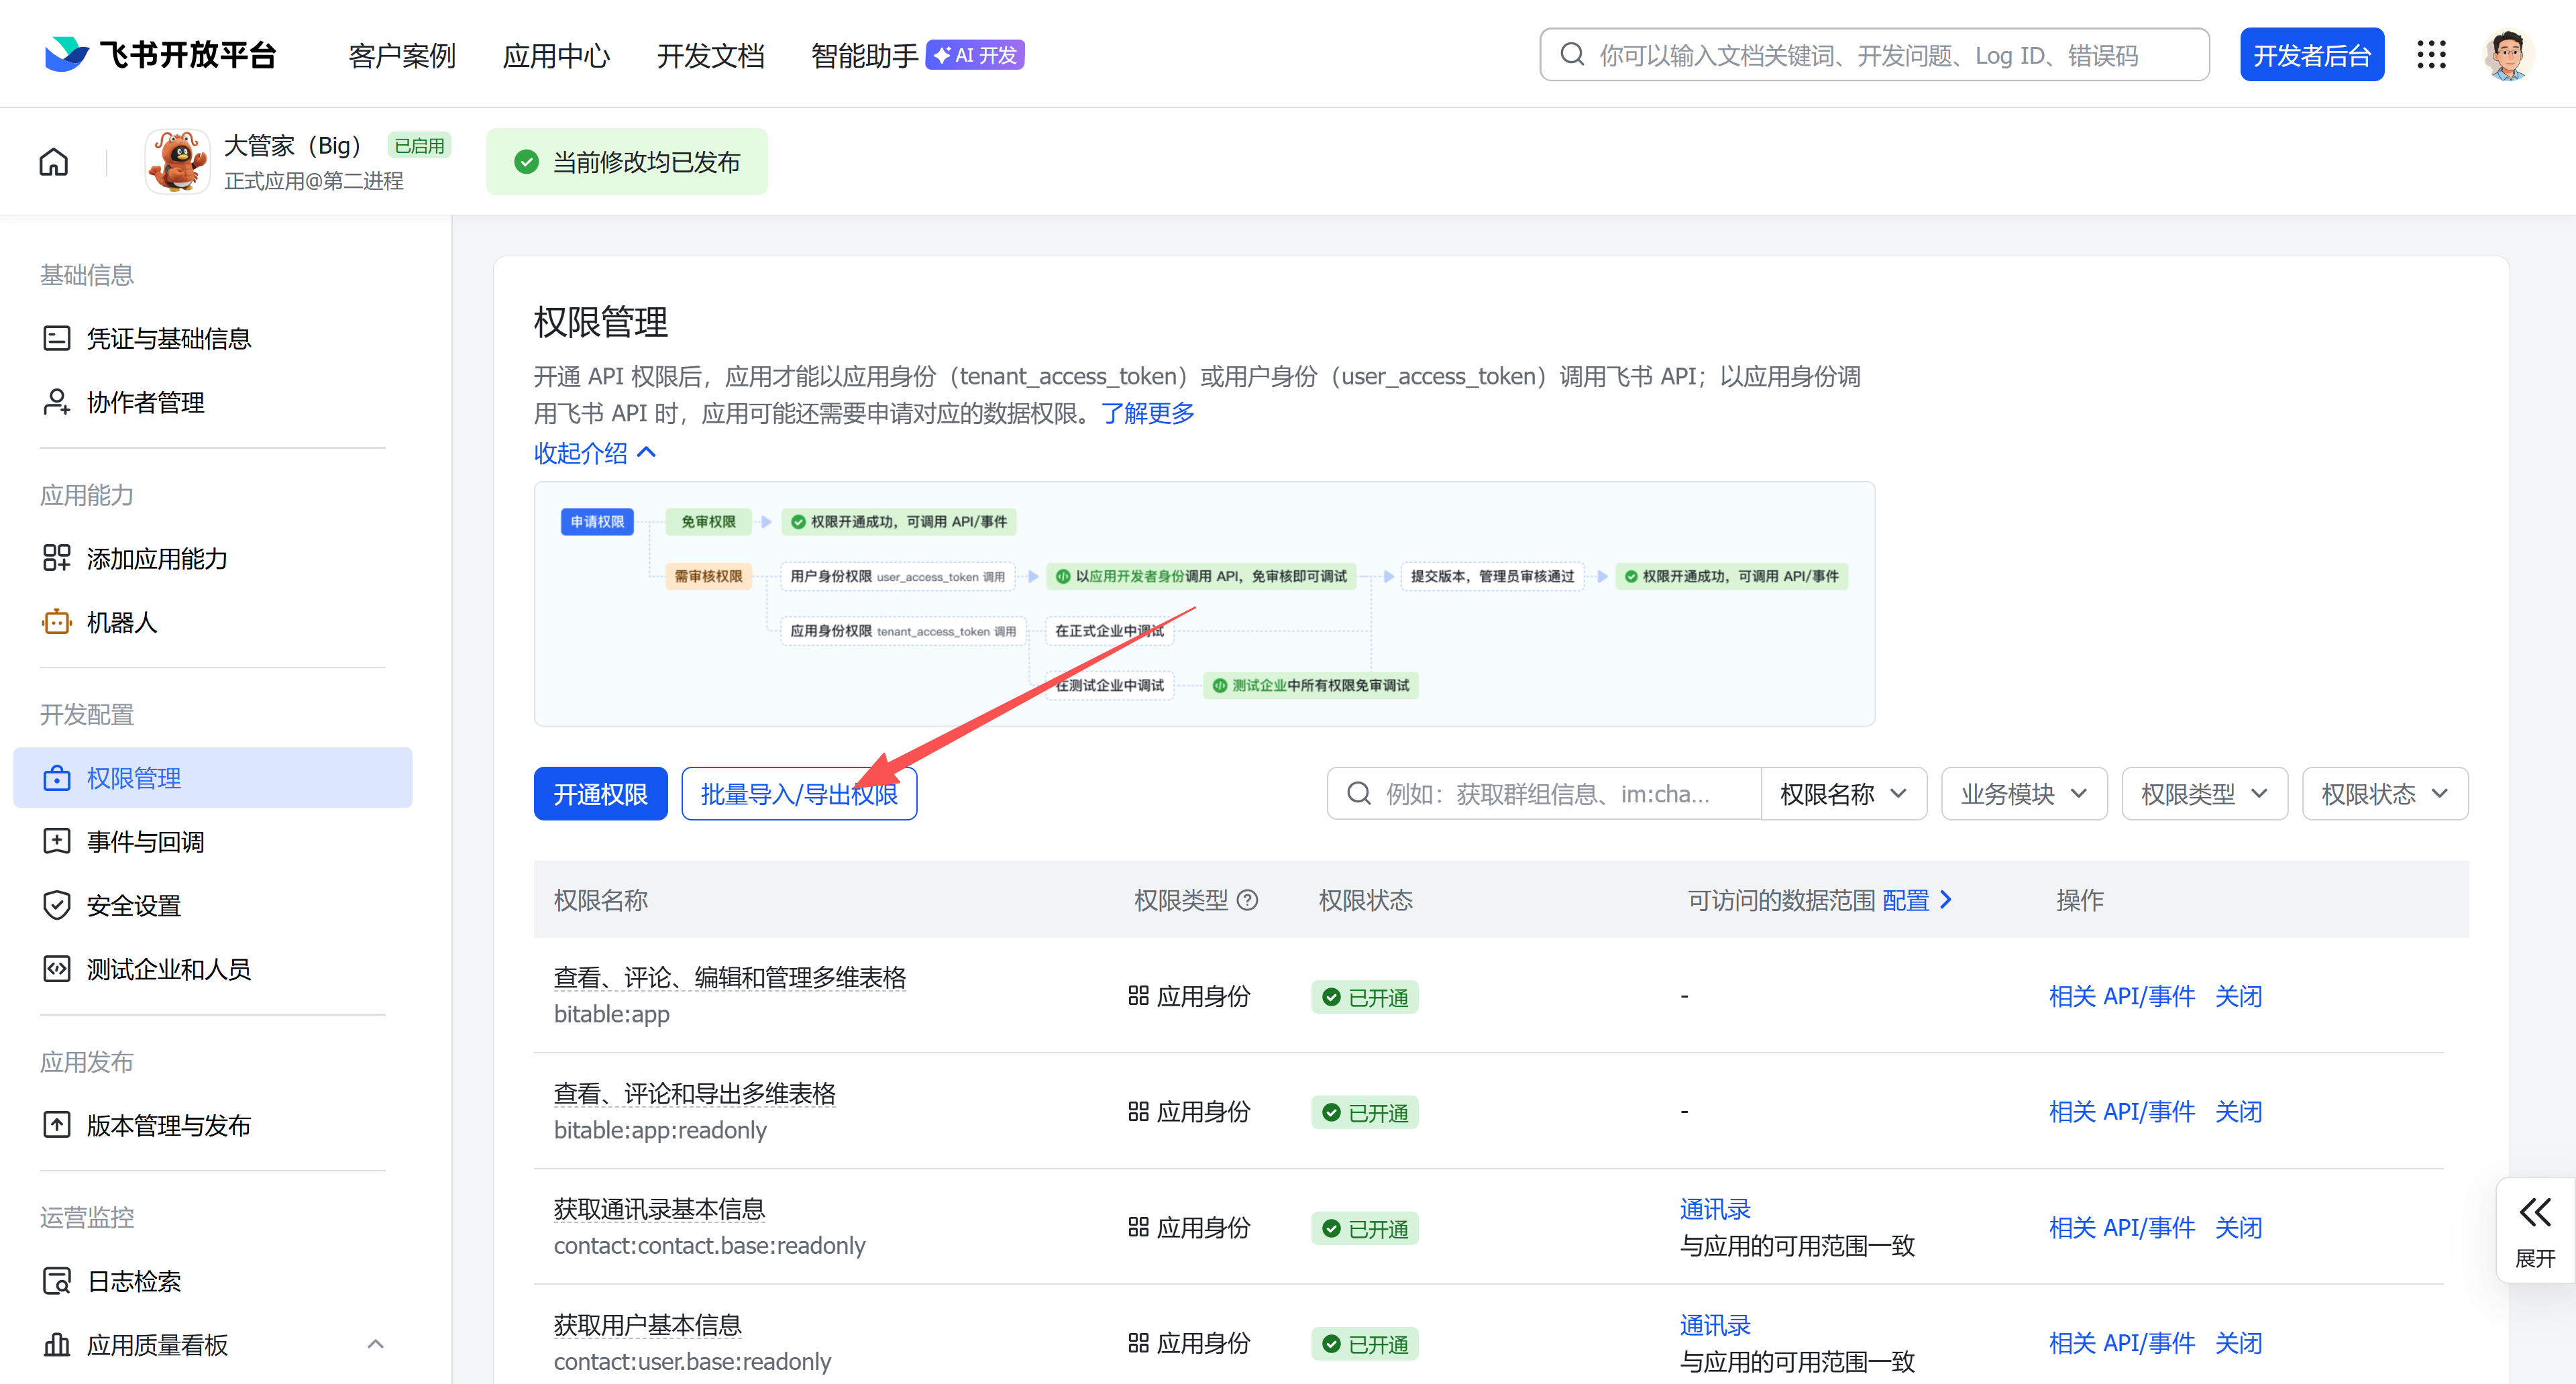
Task: Click 通讯录 link for contact:contact.base:readonly
Action: click(1715, 1210)
